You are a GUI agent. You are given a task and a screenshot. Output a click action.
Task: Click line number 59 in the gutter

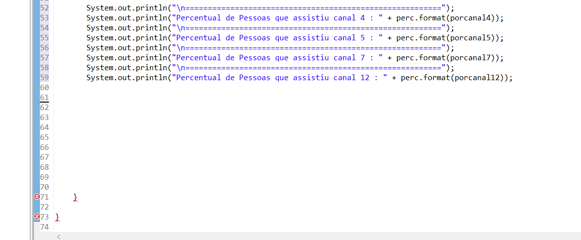[44, 77]
